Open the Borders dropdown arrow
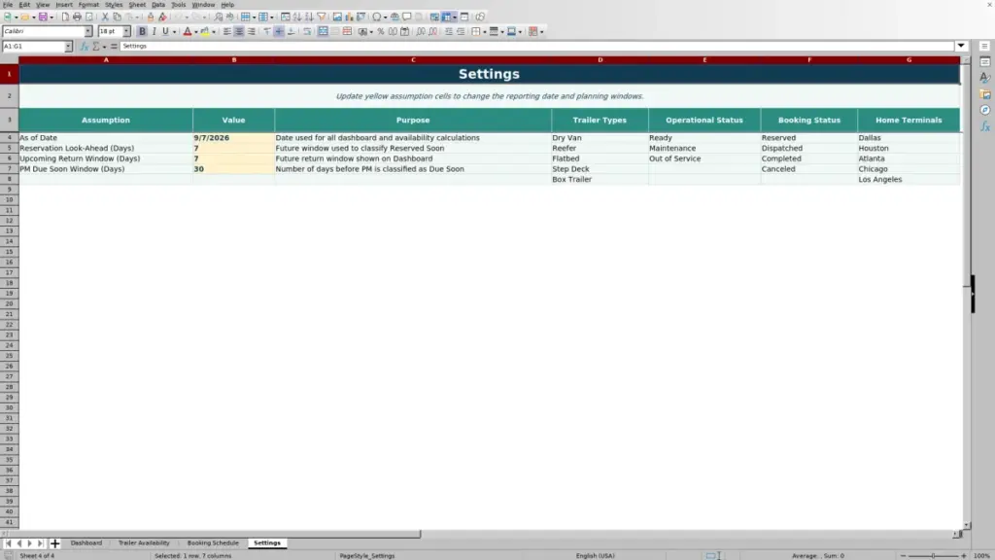This screenshot has height=560, width=995. (485, 32)
